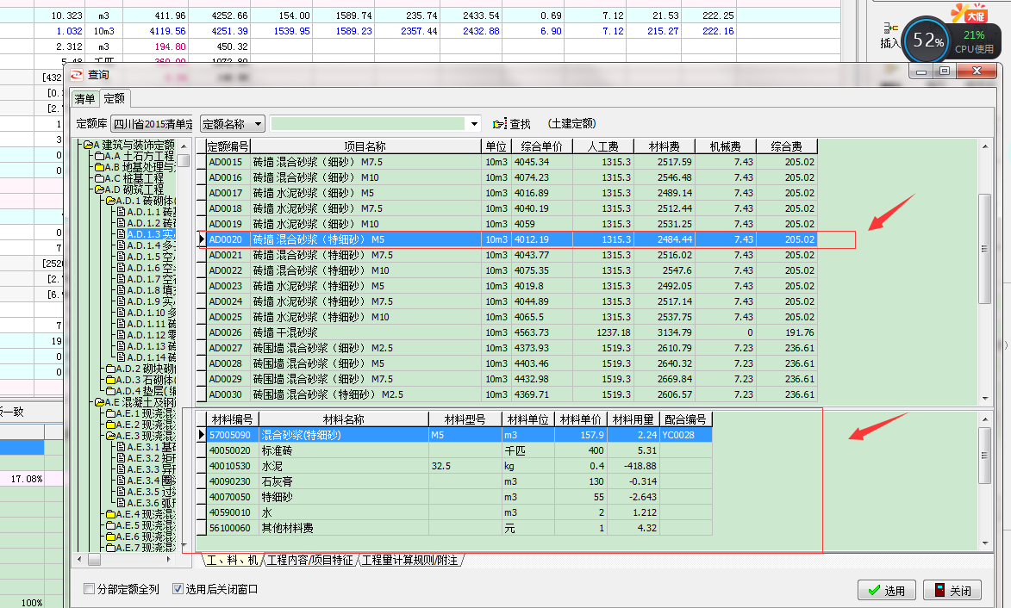Click the 项目名称 column header
The width and height of the screenshot is (1011, 608).
tap(365, 146)
